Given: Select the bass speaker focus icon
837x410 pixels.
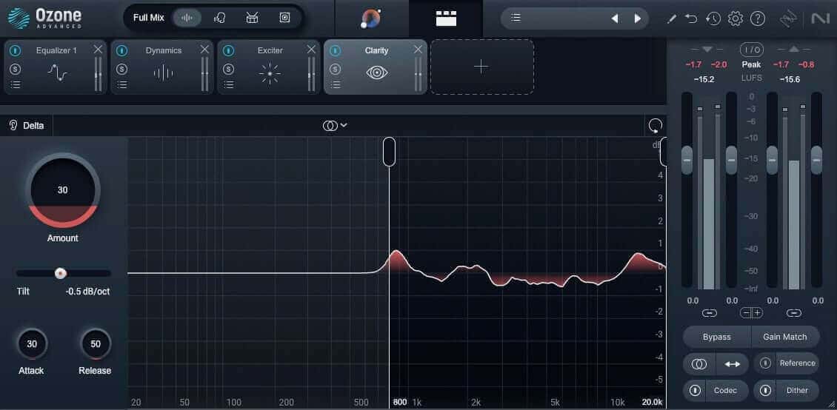Looking at the screenshot, I should [284, 18].
